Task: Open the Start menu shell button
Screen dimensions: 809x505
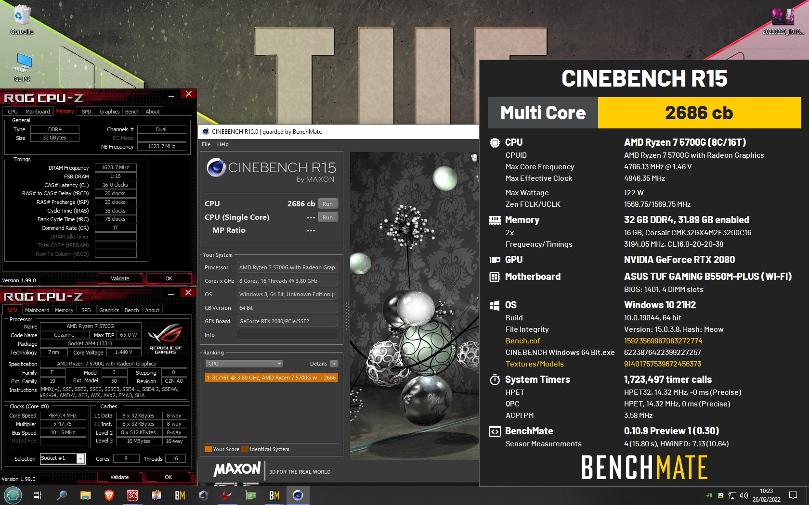Action: point(13,495)
